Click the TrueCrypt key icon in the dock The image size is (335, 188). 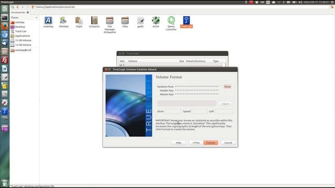5,111
